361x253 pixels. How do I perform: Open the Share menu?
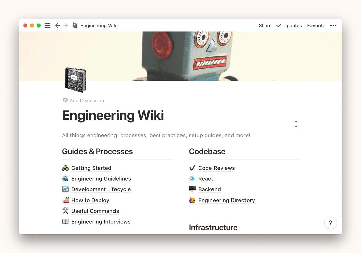tap(265, 25)
